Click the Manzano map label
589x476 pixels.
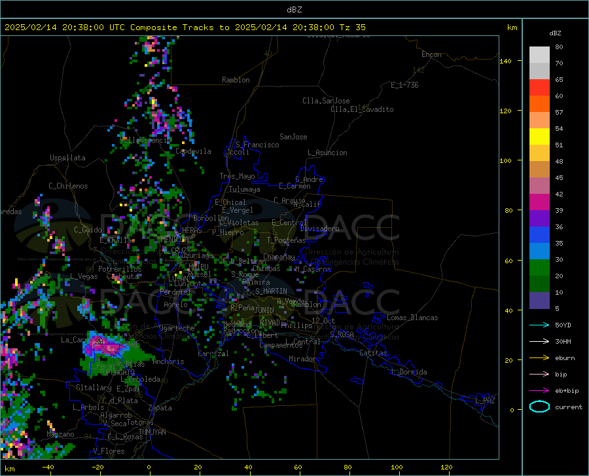pyautogui.click(x=60, y=434)
